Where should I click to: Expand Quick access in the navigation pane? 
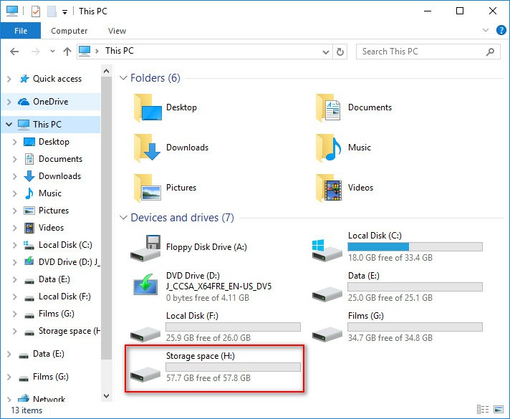tap(9, 79)
